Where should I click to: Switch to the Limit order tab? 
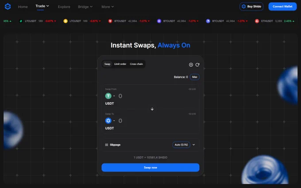pyautogui.click(x=120, y=64)
